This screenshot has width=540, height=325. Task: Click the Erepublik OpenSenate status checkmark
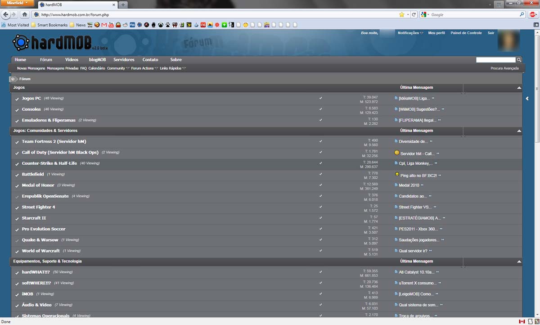click(x=17, y=196)
